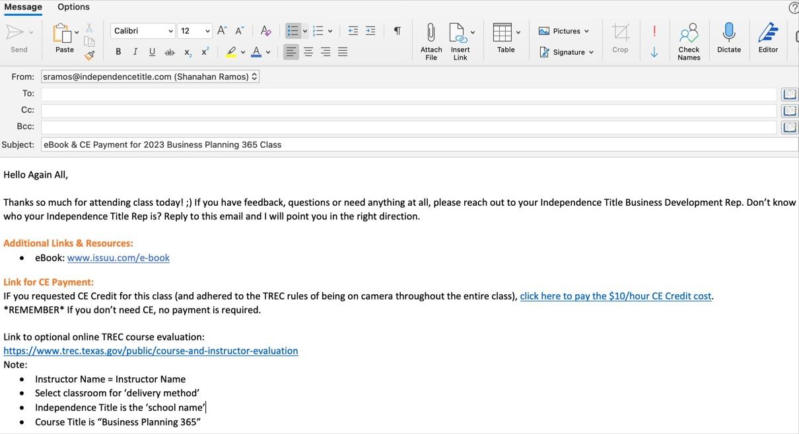Start Dictate microphone
The image size is (799, 434).
coord(729,38)
